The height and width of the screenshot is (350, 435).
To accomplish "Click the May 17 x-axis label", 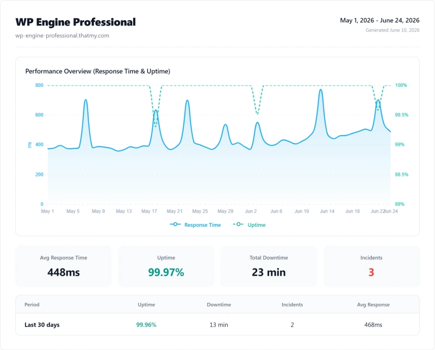I will click(x=149, y=211).
